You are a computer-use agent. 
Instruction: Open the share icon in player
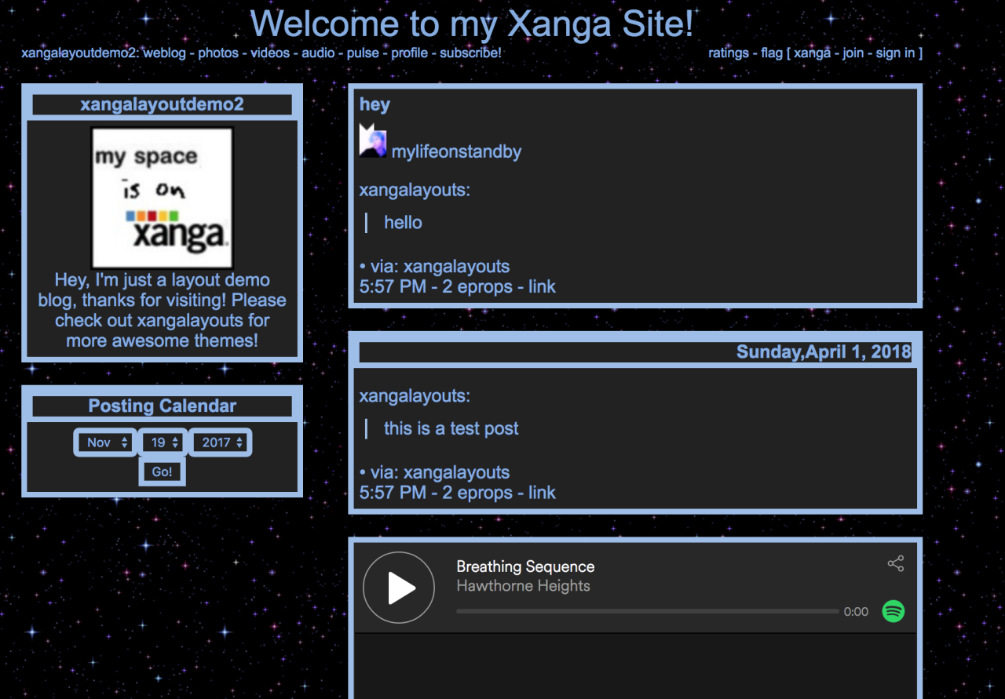(895, 563)
